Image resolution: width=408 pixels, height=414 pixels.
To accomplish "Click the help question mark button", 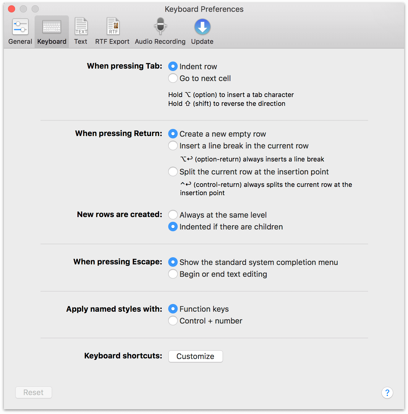I will 387,393.
